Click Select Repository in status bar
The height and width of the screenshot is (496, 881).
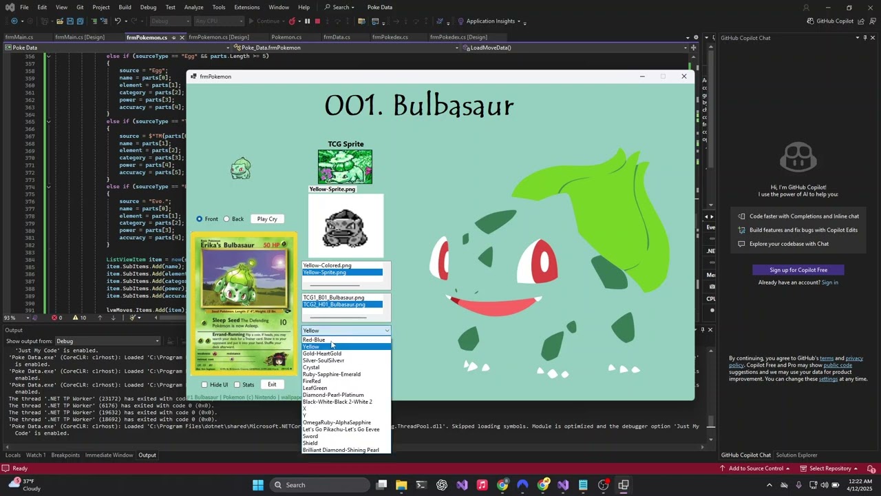pos(830,468)
